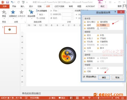Open the 审阅 ribbon tab
The height and width of the screenshot is (100, 127).
click(71, 6)
